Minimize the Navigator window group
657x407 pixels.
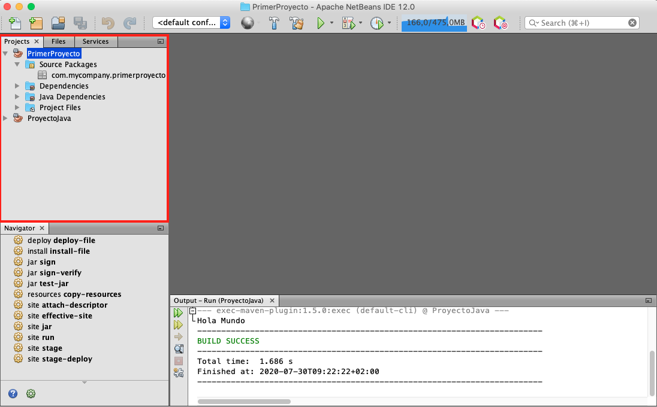161,228
